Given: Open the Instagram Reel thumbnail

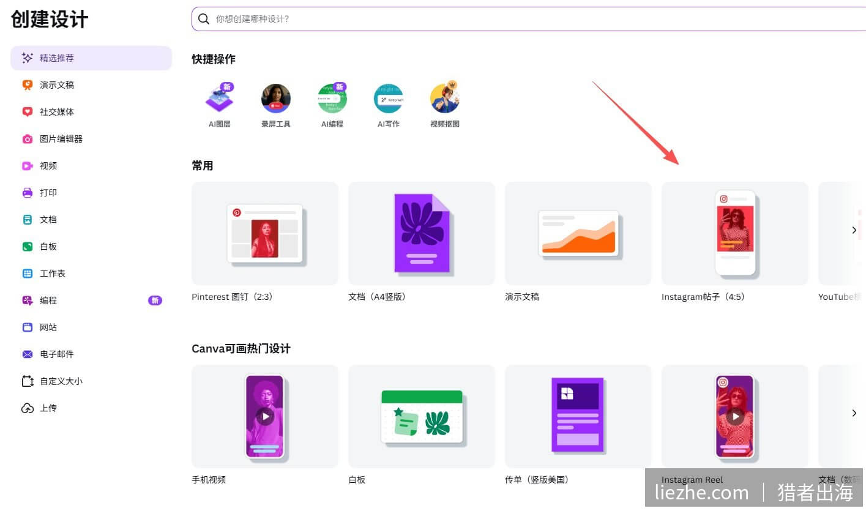Looking at the screenshot, I should 735,416.
